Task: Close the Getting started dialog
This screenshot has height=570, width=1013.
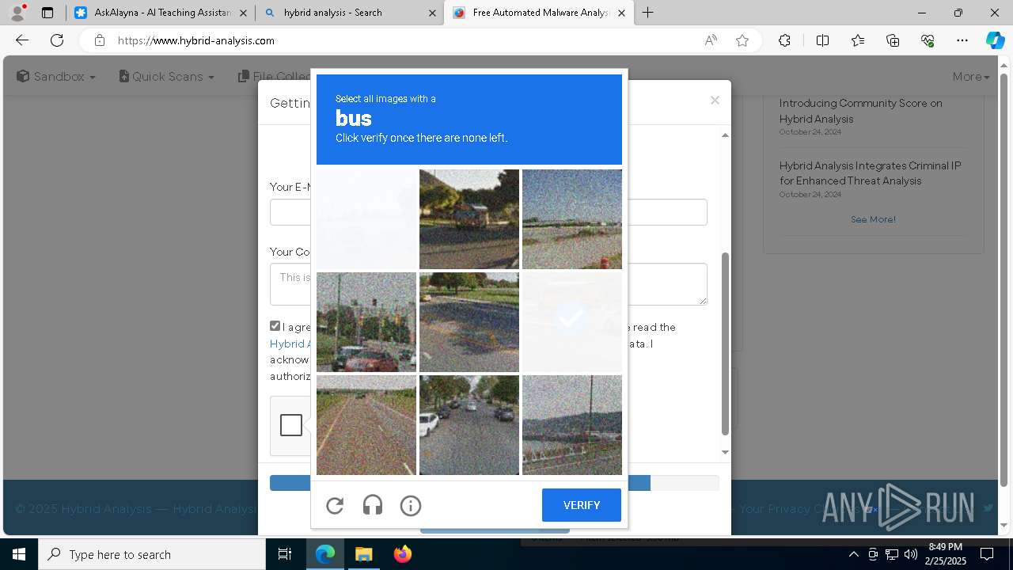Action: [715, 101]
